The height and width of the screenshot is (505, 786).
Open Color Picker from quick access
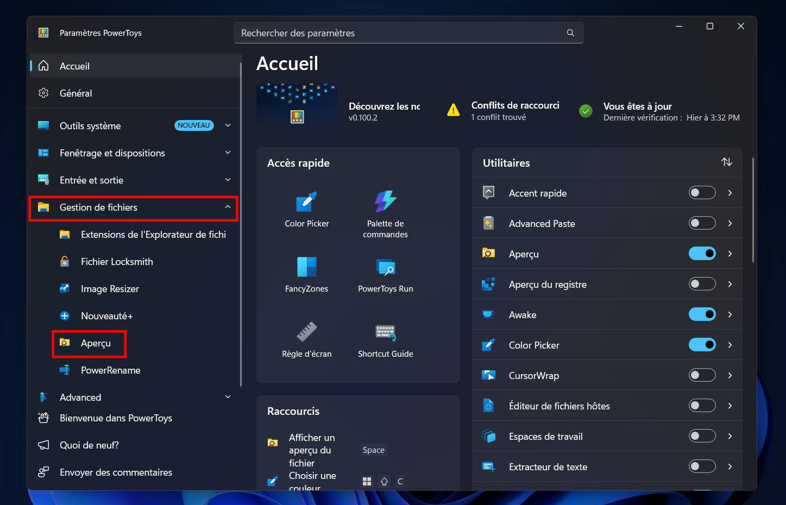[x=306, y=202]
